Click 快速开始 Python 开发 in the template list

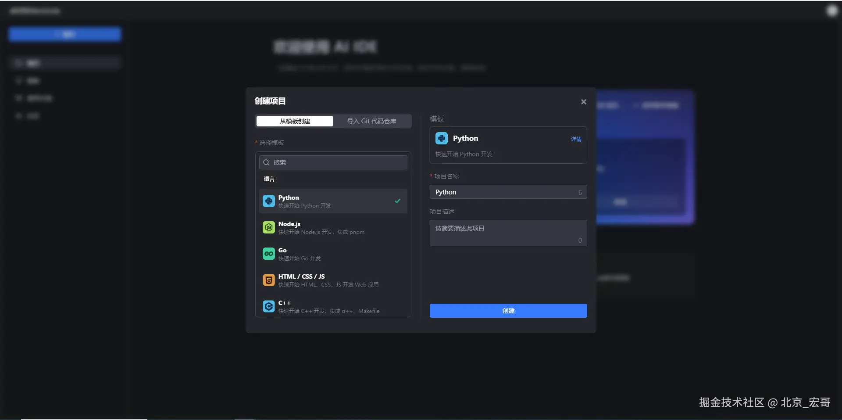pos(305,206)
